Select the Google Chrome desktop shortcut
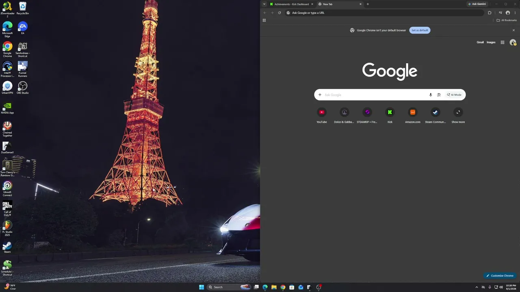Screen dimensions: 520x292 point(7,49)
